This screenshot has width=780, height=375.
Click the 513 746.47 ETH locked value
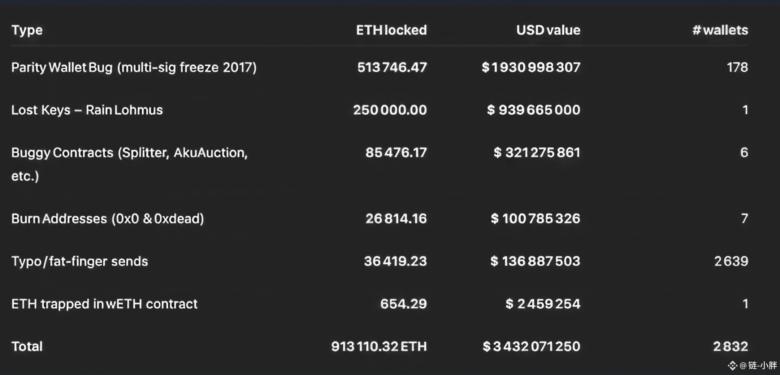point(392,67)
